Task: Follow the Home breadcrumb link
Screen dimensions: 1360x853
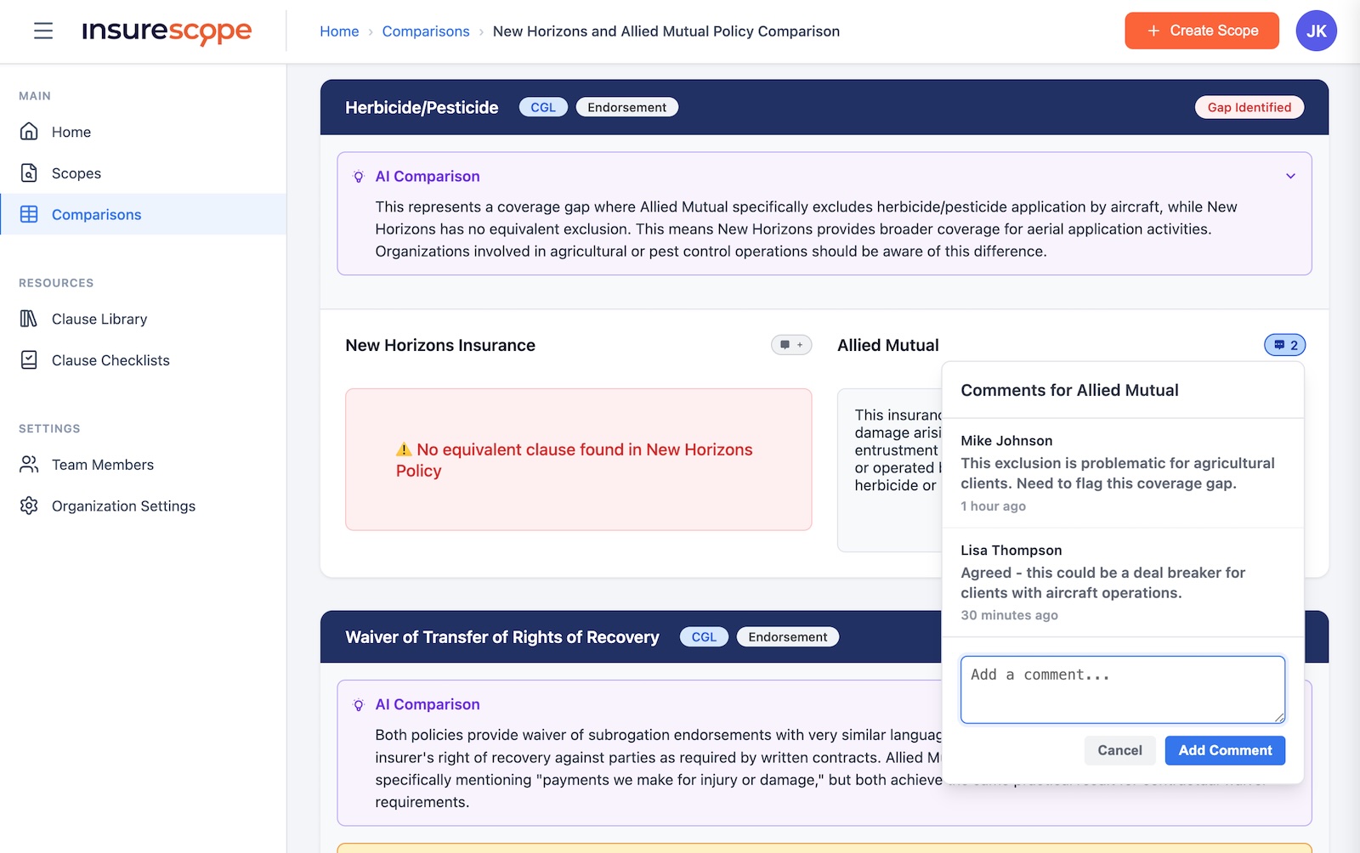Action: (x=339, y=31)
